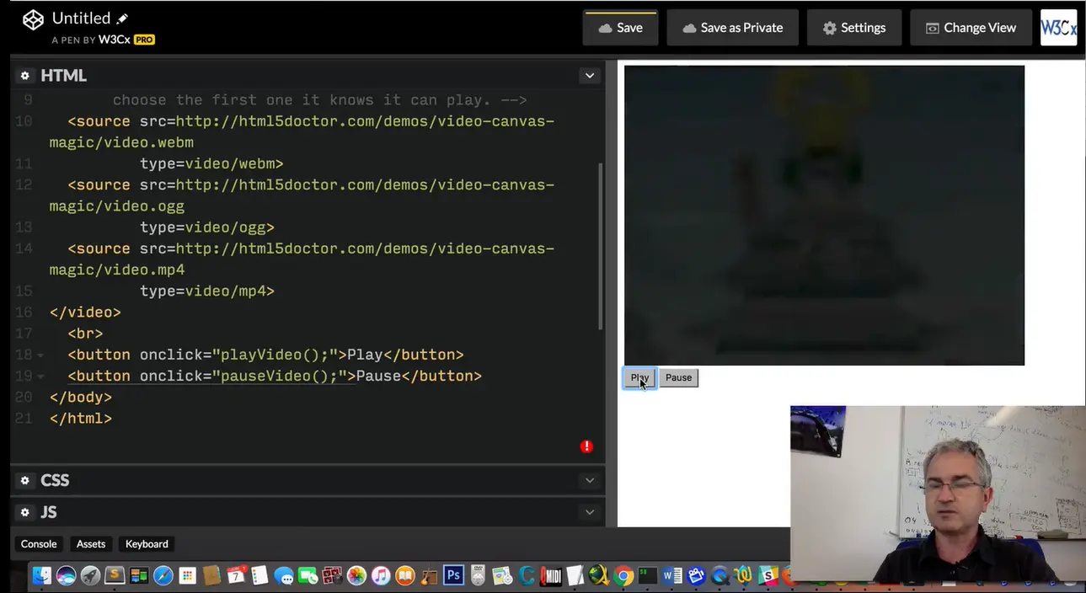Open Photoshop from the dock

click(453, 576)
